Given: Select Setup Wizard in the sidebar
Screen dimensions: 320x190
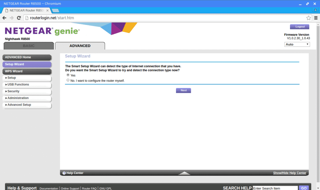Looking at the screenshot, I should (27, 64).
